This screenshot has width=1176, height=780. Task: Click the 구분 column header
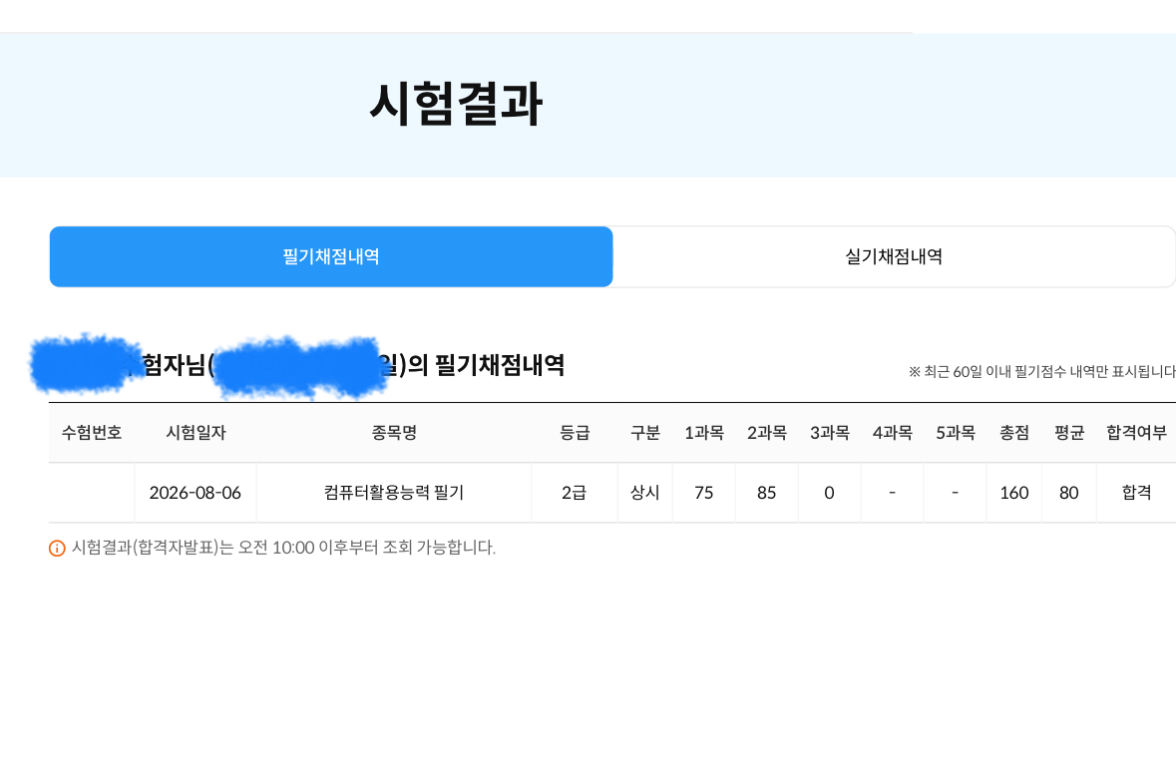click(x=645, y=433)
